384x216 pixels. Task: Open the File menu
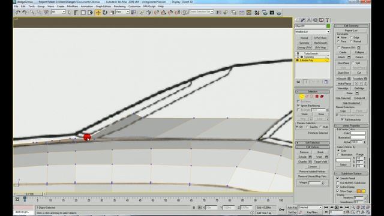[x=16, y=7]
